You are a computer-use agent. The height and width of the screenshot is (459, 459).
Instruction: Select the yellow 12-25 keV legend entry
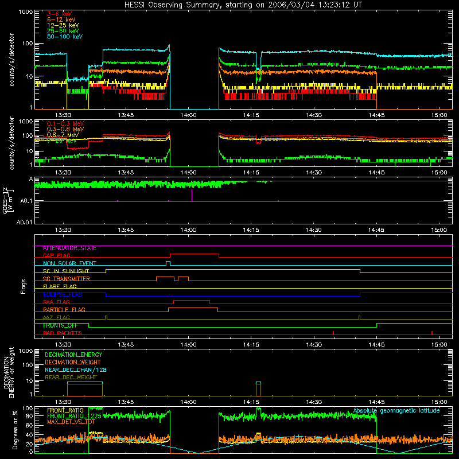tap(63, 25)
